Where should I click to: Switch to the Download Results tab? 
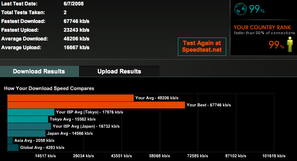coord(40,71)
